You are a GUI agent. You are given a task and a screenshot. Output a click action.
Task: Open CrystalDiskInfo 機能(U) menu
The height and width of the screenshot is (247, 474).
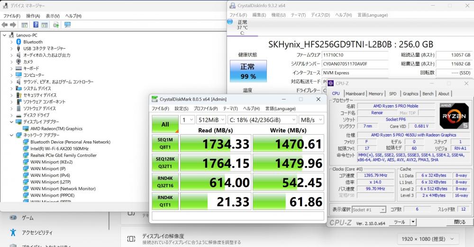point(278,15)
